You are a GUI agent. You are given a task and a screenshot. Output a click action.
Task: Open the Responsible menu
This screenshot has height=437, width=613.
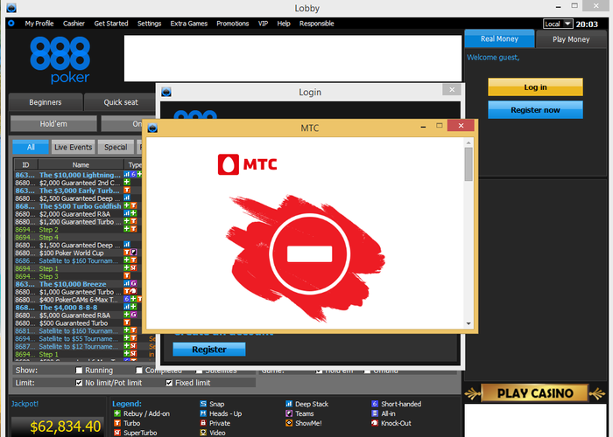[x=317, y=24]
